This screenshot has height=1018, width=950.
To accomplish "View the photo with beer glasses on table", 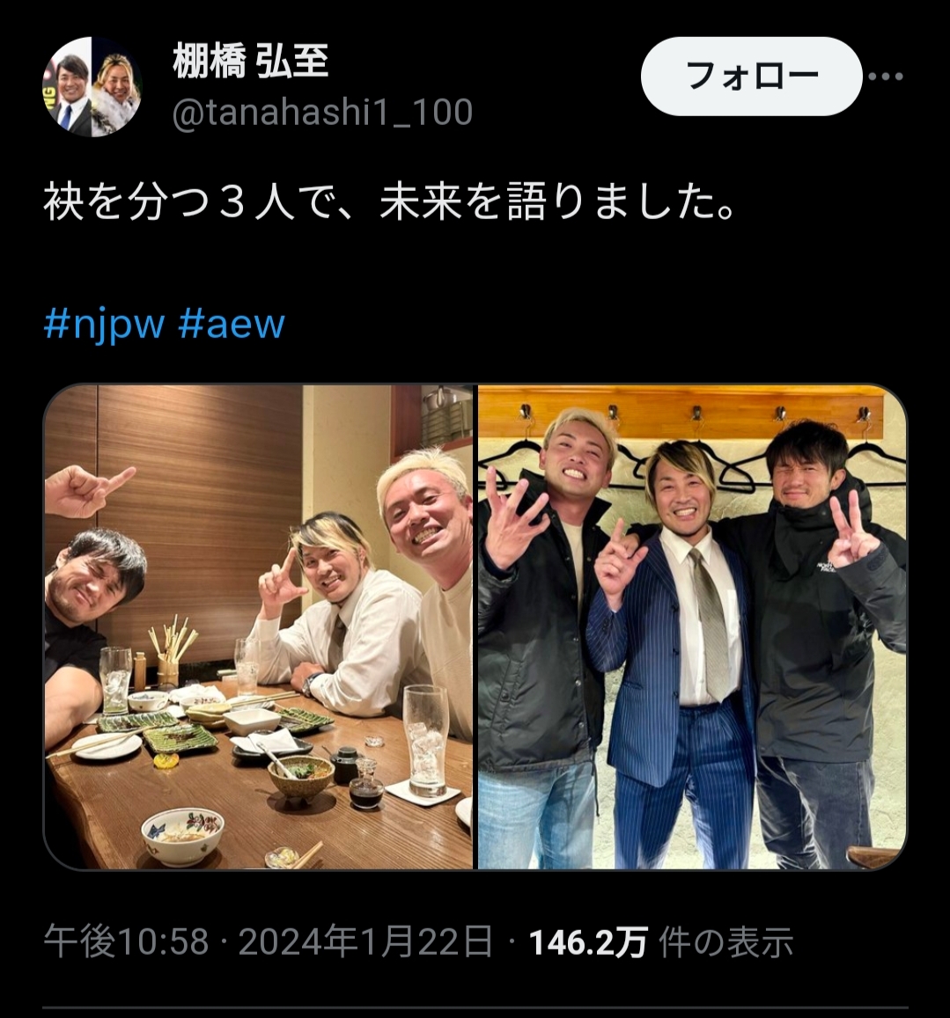I will click(x=258, y=626).
